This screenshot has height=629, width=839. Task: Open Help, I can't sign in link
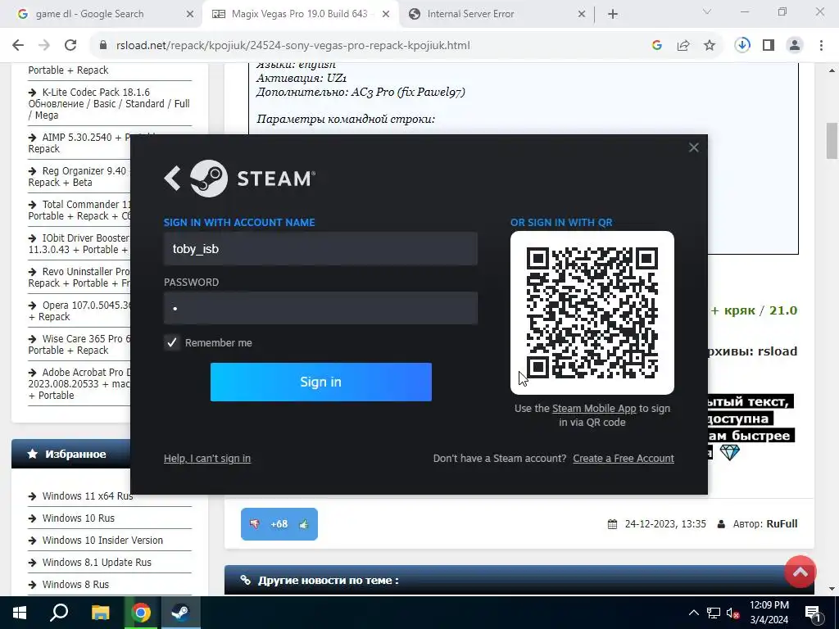(x=207, y=459)
